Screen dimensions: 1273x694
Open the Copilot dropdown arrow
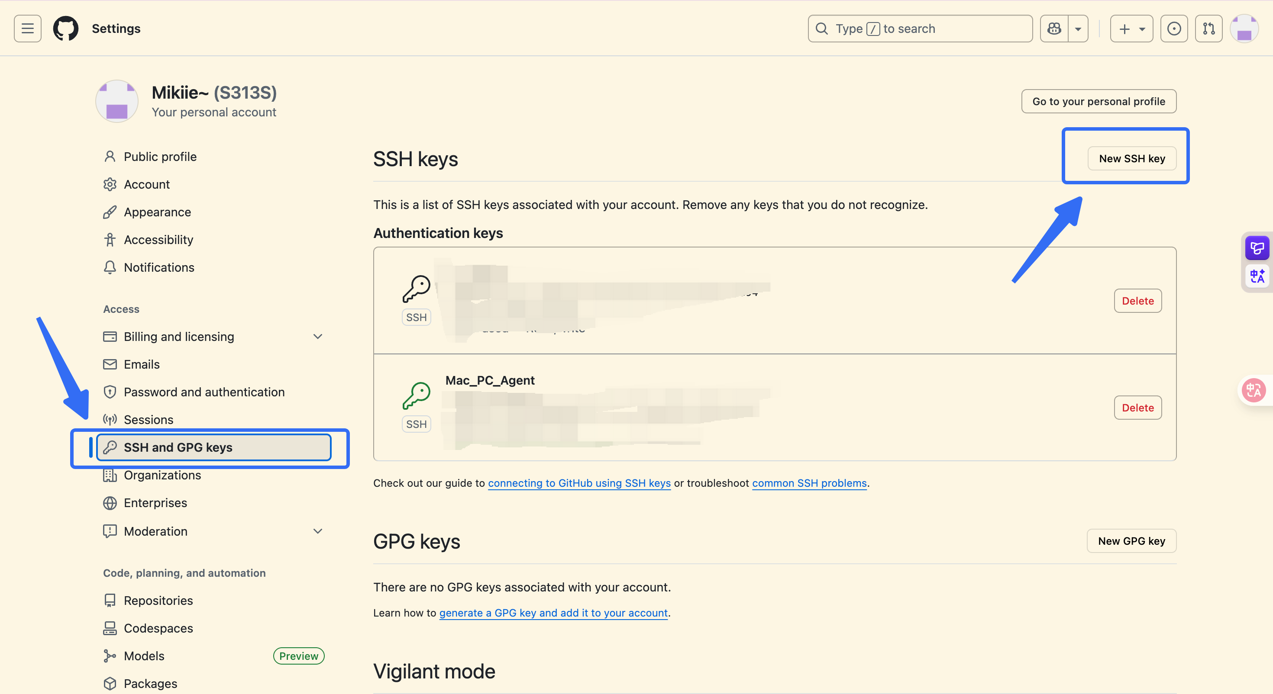click(1078, 29)
